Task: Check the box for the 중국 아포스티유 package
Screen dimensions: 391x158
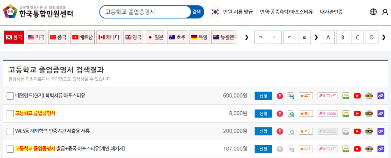Action: tap(10, 149)
